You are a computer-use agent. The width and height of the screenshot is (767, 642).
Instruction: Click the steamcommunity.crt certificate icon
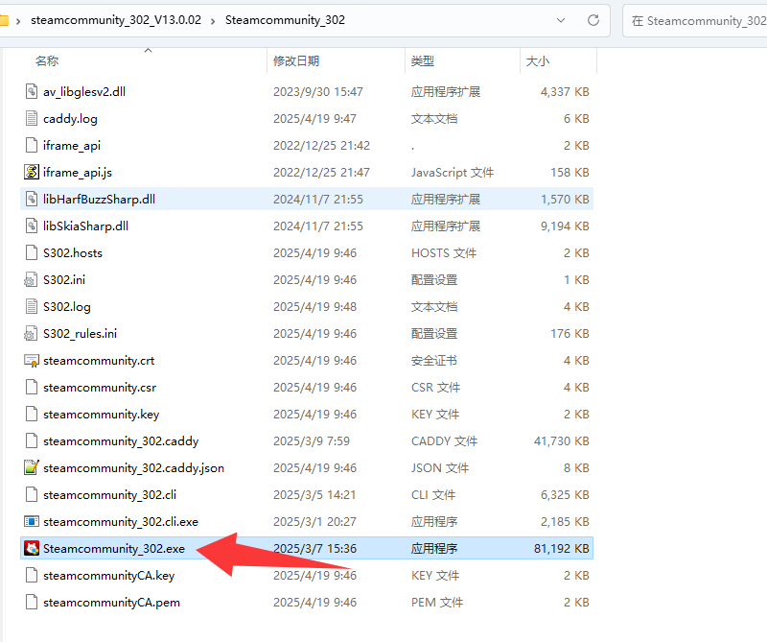[x=32, y=361]
